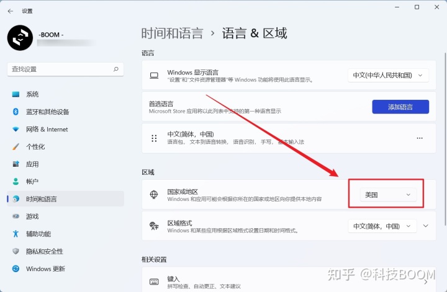The image size is (447, 292).
Task: Click globe icon in 国家或地区 row
Action: pyautogui.click(x=154, y=195)
